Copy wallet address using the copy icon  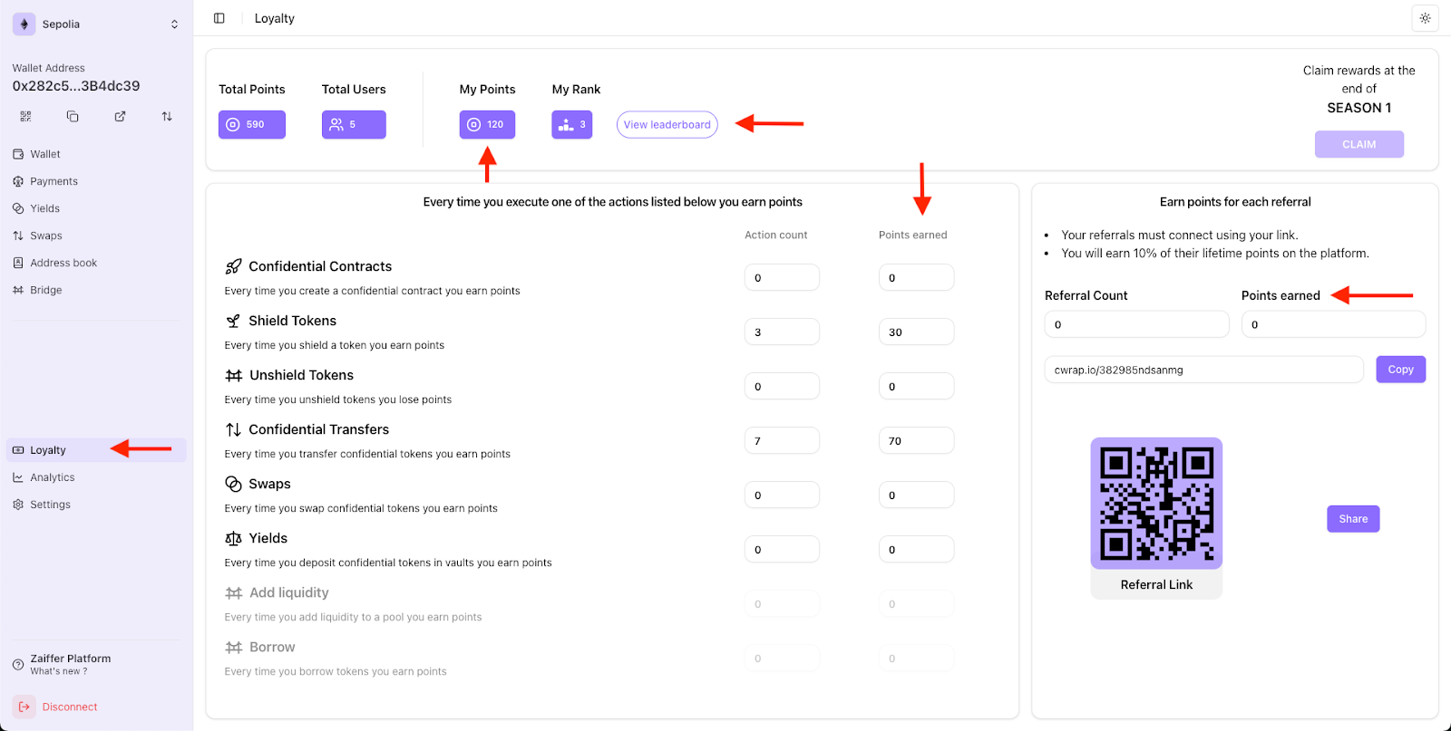coord(73,116)
